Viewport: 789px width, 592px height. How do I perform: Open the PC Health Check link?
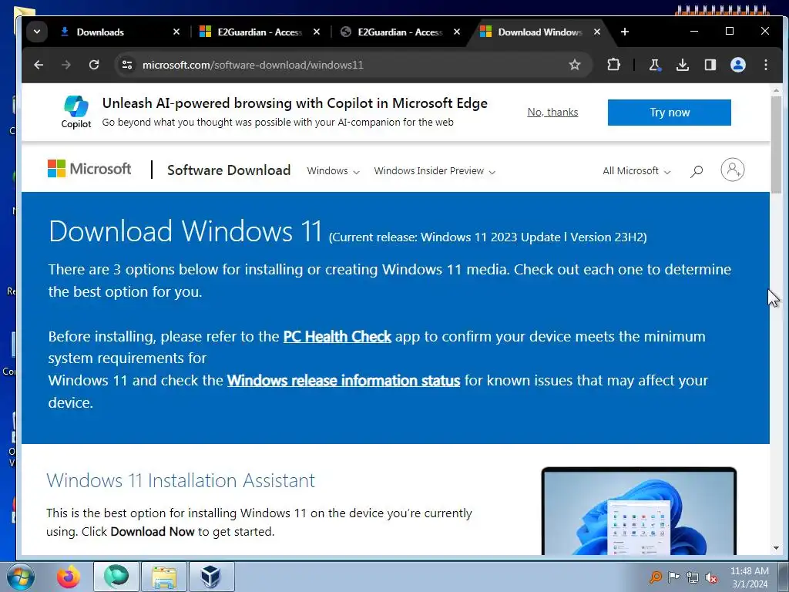click(337, 336)
